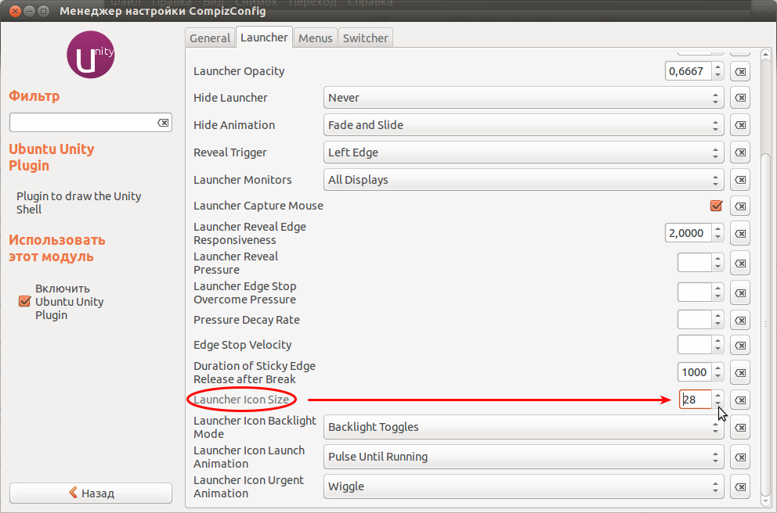Increase Duration of Sticky Edge value
The height and width of the screenshot is (513, 777).
717,368
